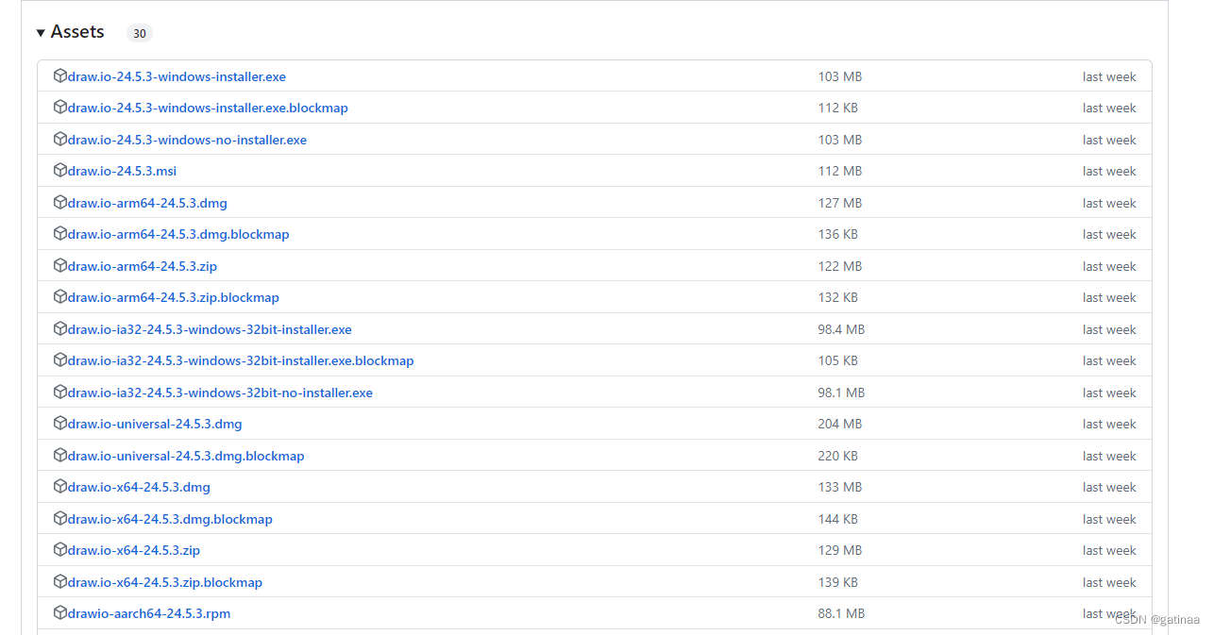Select the 136 KB size value
Viewport: 1214px width, 635px height.
click(838, 234)
